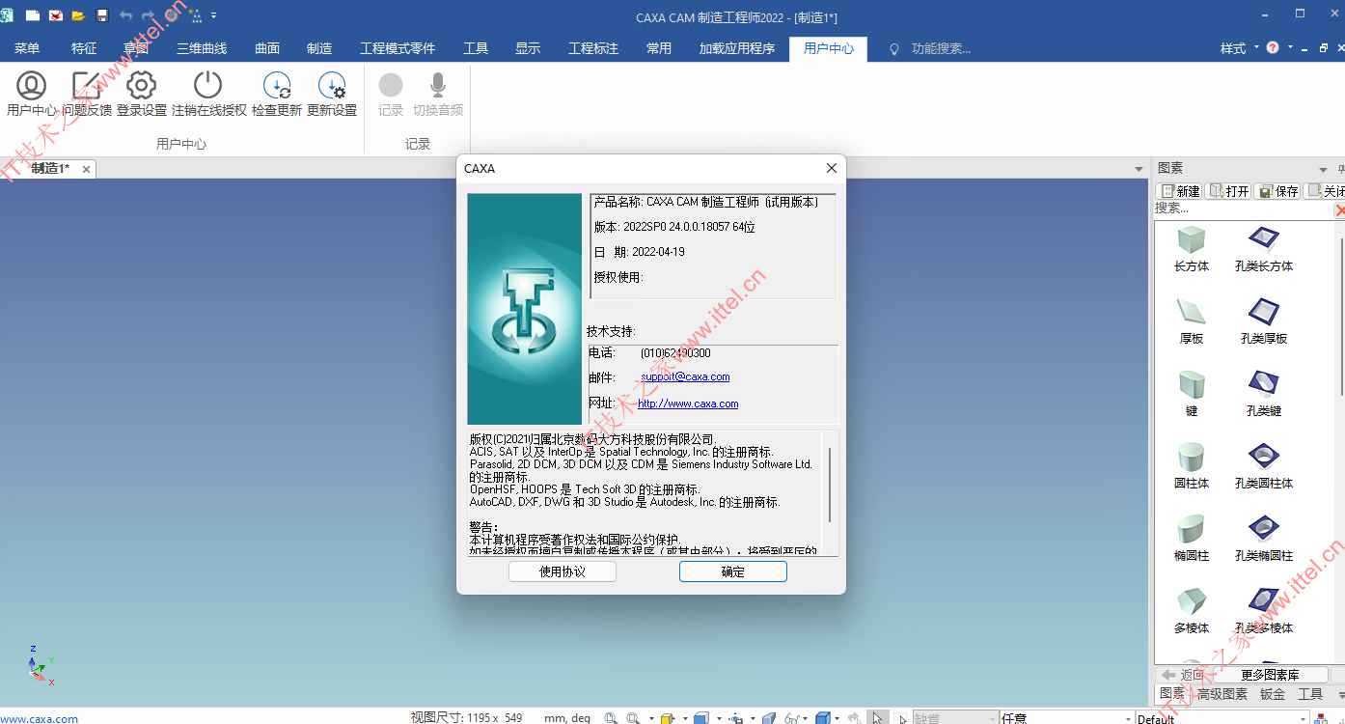Select the 椭圆柱 elliptic cylinder shape

coord(1192,539)
